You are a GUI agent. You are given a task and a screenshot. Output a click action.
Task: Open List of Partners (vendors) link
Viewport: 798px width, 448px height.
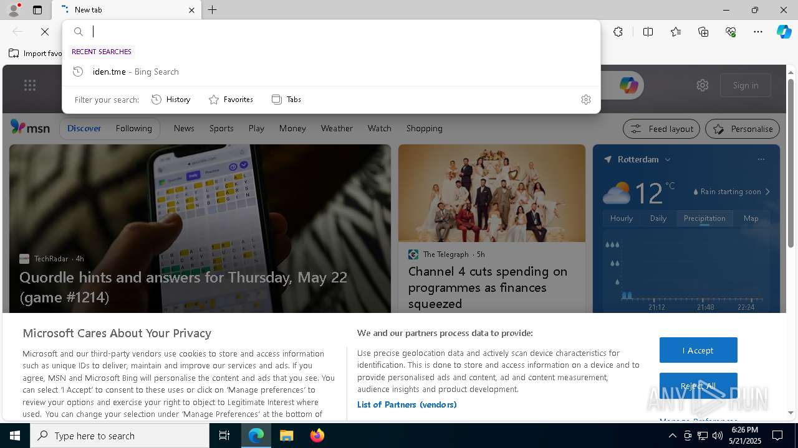click(406, 404)
